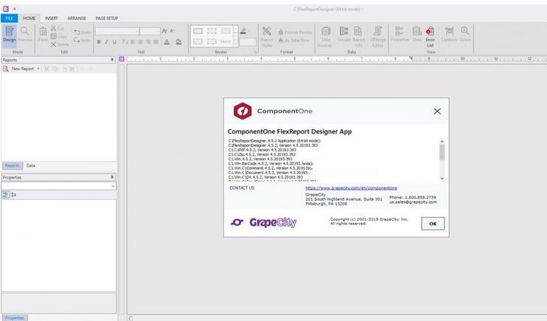Viewport: 547px width, 321px height.
Task: Click the Cut scissors icon in ribbon
Action: coord(53,28)
